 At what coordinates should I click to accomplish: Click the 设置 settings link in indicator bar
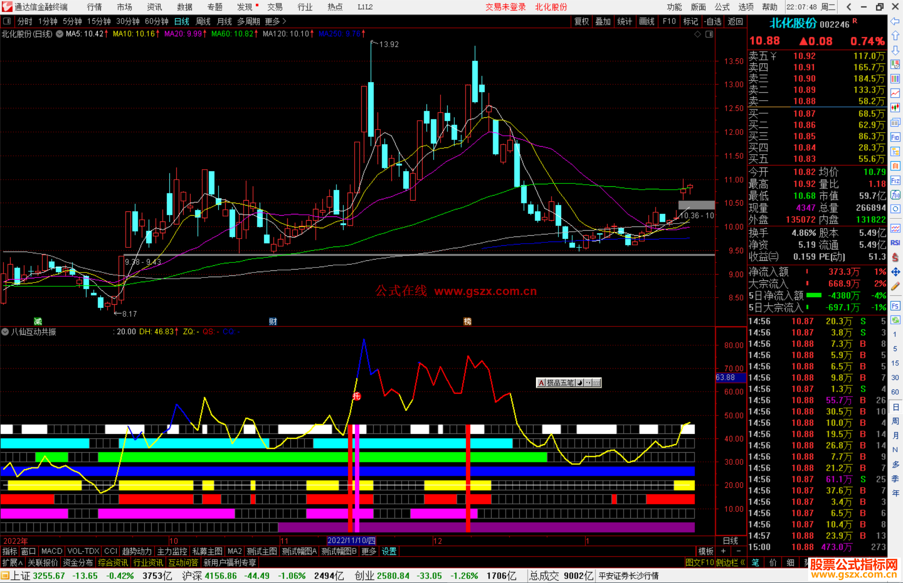tap(389, 551)
